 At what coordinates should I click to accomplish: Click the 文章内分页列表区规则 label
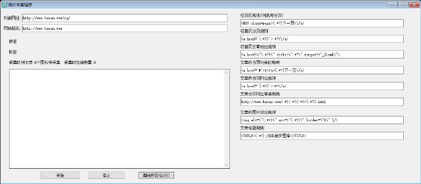[x=260, y=62]
